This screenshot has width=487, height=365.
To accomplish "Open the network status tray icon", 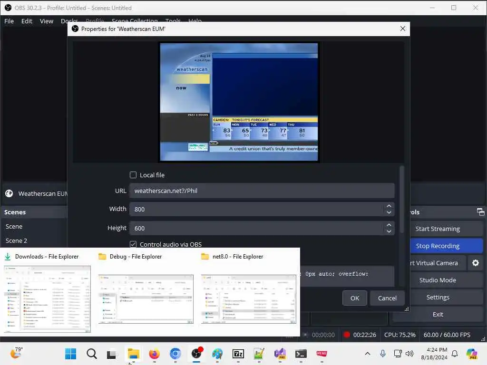I will point(398,354).
